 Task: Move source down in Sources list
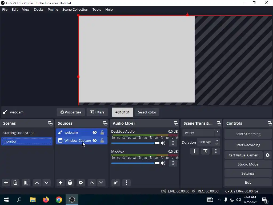(101, 183)
